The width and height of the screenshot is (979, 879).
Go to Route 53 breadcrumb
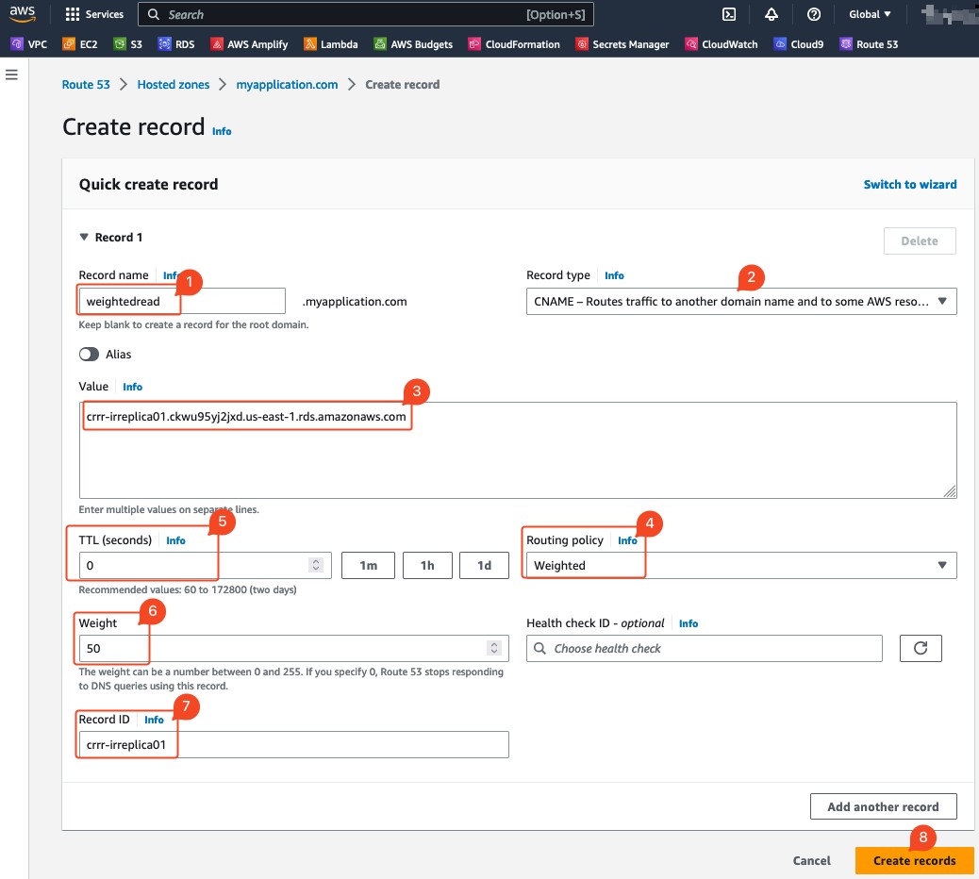(x=86, y=84)
